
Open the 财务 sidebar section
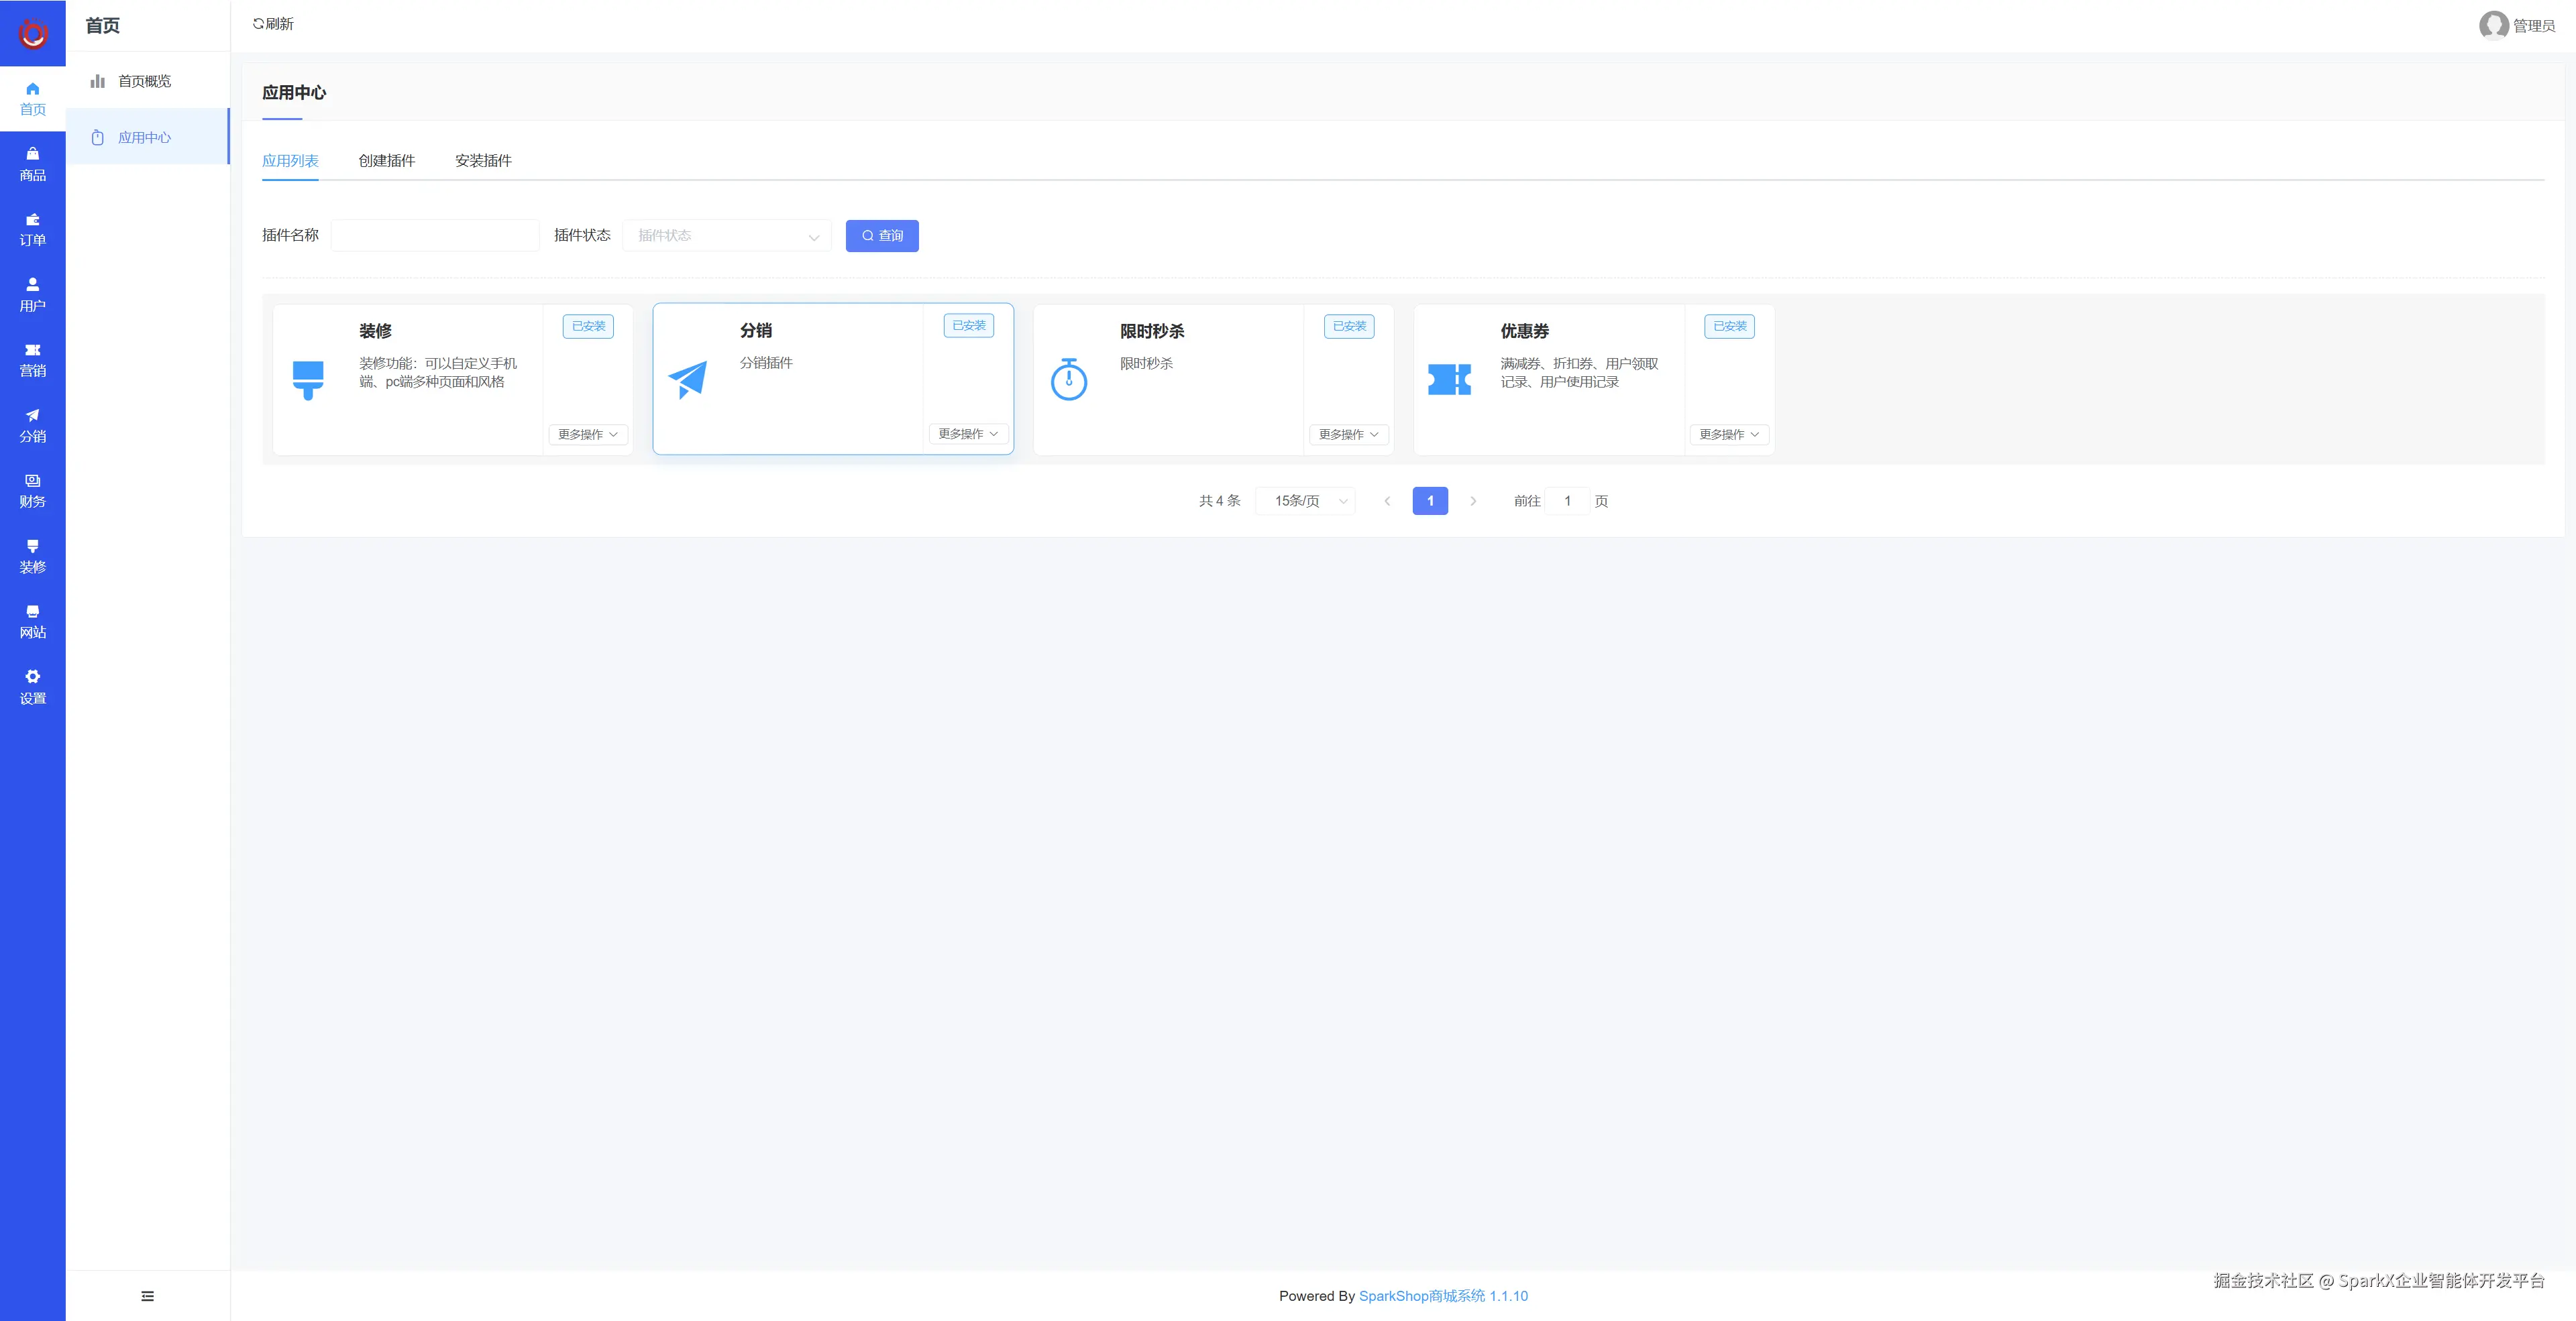click(32, 491)
